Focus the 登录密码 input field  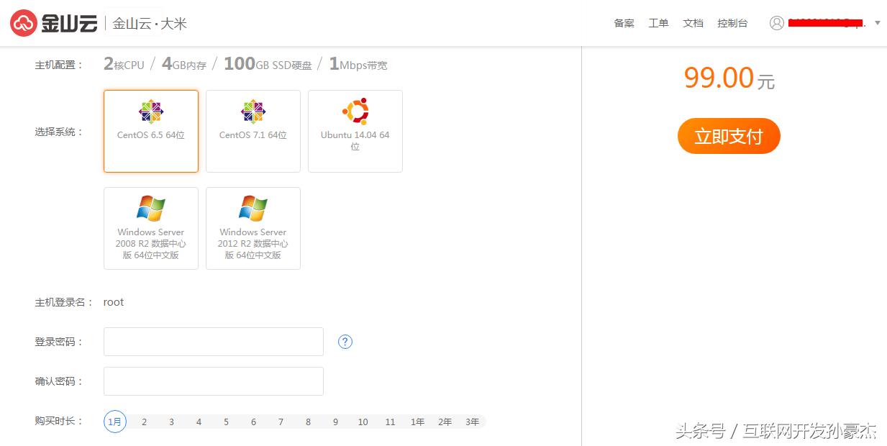coord(214,342)
